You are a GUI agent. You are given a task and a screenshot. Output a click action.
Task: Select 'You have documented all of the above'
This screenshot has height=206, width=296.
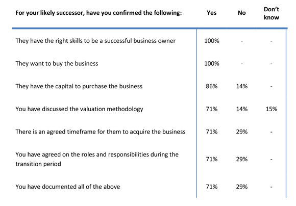coord(68,187)
